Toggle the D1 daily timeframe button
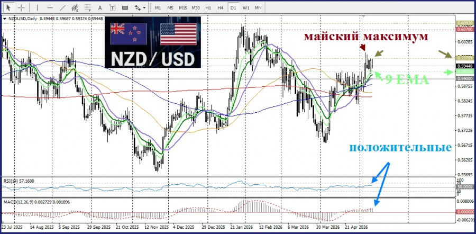 [233, 7]
